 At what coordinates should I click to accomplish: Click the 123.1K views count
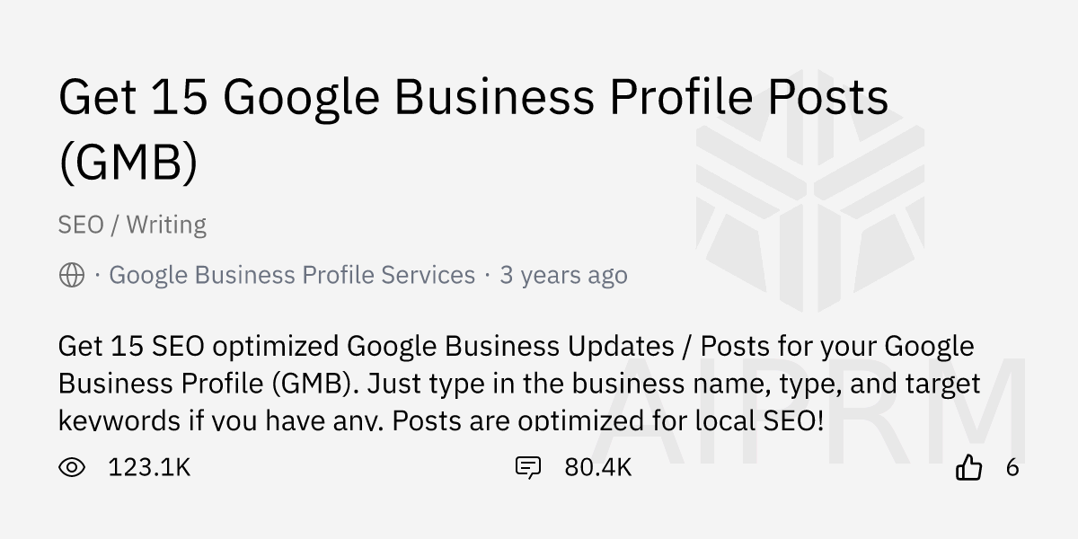click(149, 467)
